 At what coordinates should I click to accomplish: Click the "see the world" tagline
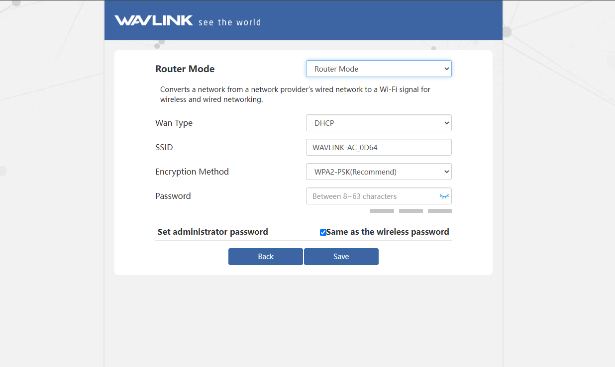[229, 22]
